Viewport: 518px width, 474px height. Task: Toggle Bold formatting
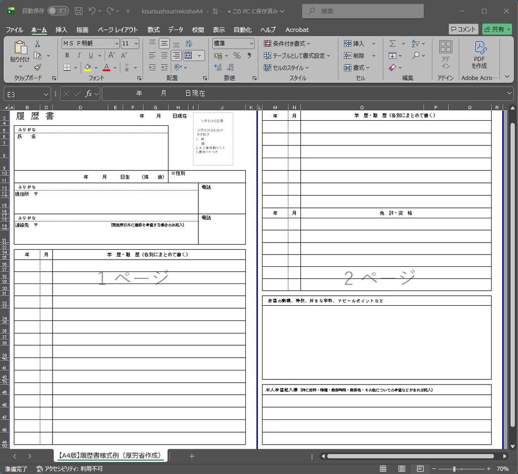pos(67,56)
